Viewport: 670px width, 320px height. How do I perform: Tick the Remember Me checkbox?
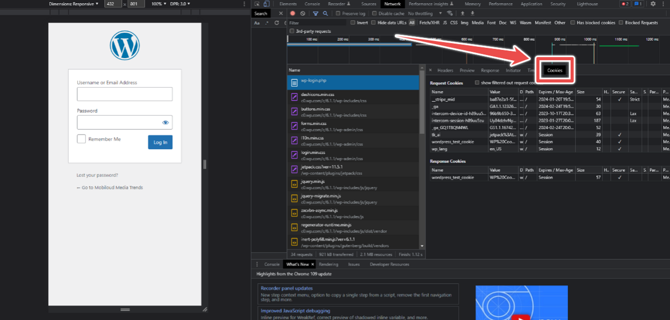[x=81, y=139]
